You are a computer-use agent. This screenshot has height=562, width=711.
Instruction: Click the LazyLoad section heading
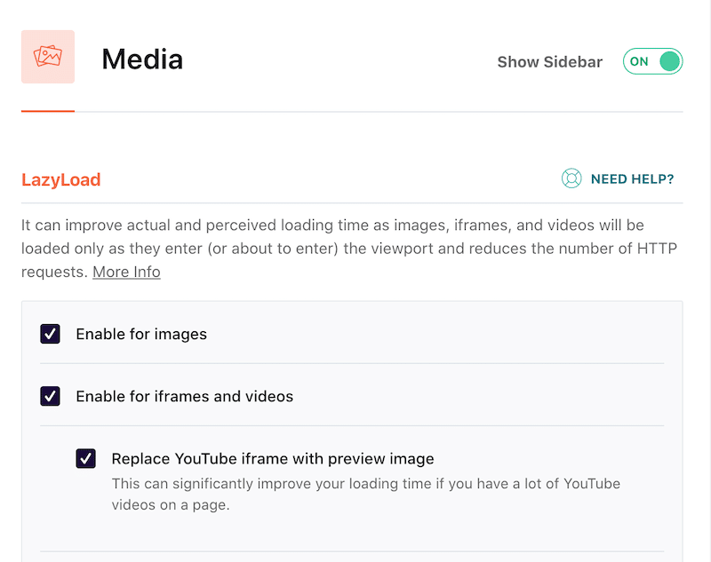pyautogui.click(x=60, y=179)
